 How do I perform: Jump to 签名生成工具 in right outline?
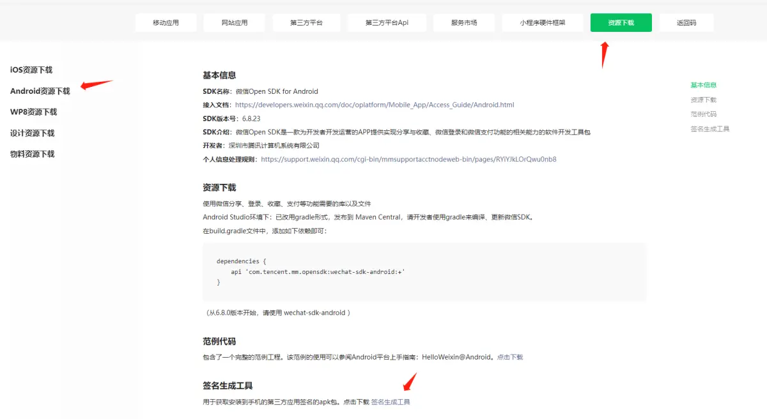(710, 129)
